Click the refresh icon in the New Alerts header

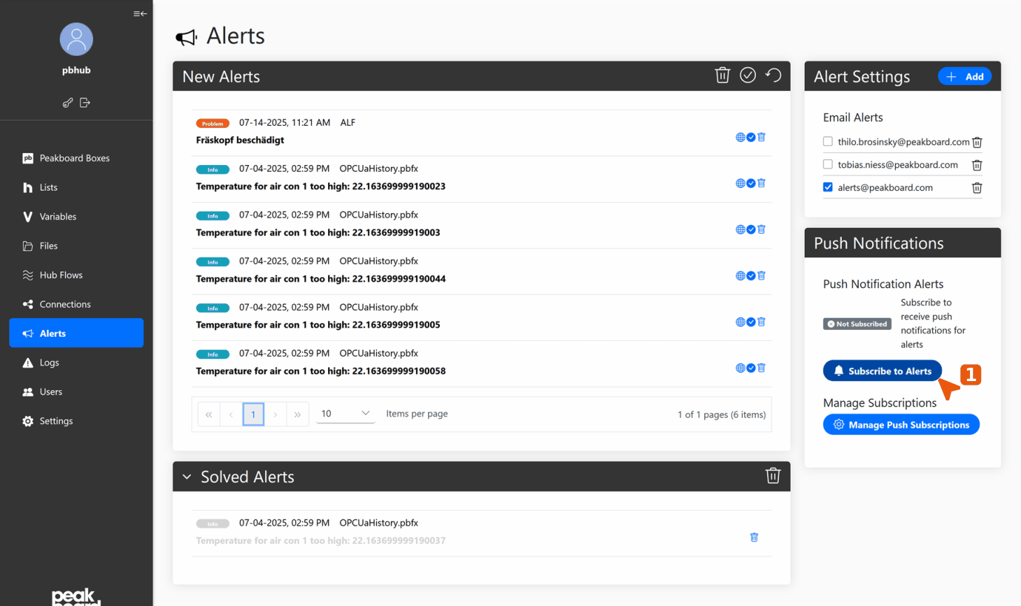773,75
